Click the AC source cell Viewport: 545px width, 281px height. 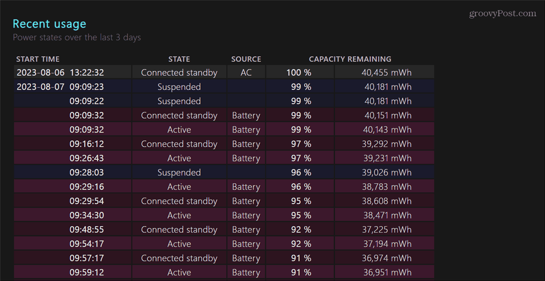[x=246, y=72]
